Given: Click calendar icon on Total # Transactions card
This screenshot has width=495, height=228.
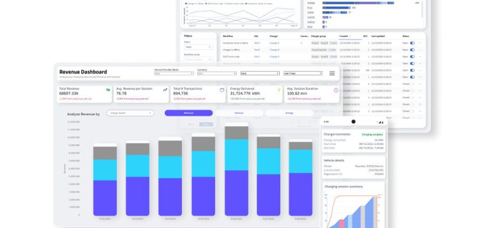Looking at the screenshot, I should pyautogui.click(x=222, y=90).
